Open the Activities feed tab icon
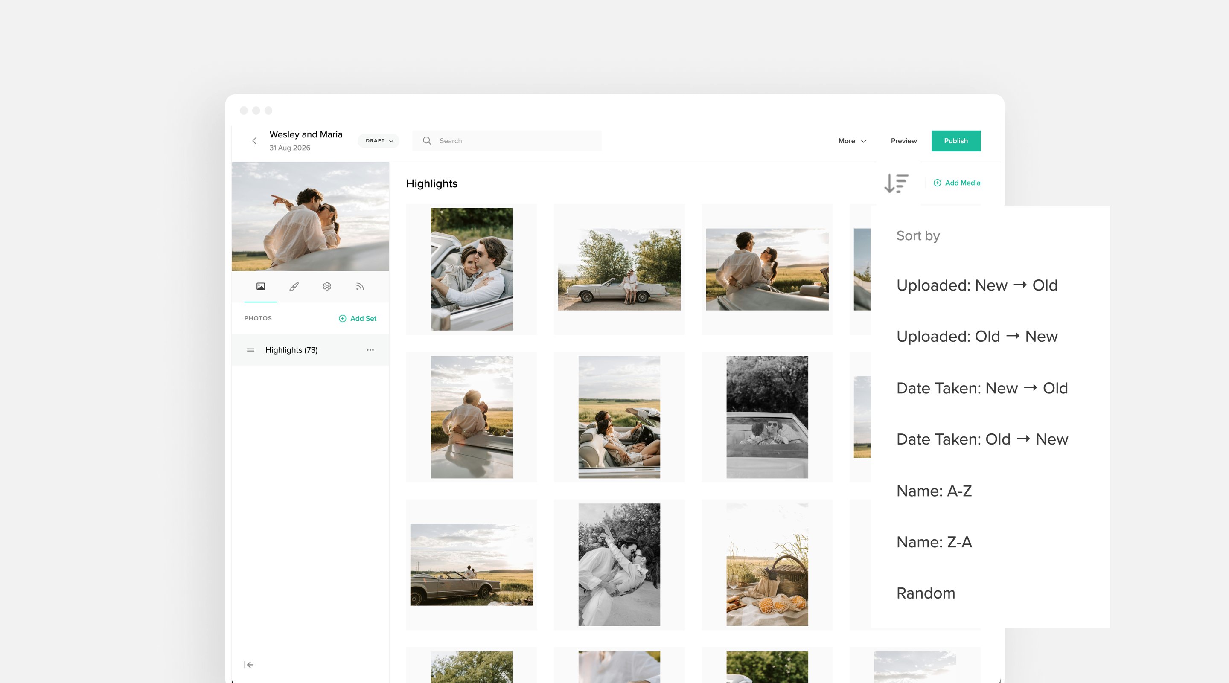 click(x=360, y=286)
